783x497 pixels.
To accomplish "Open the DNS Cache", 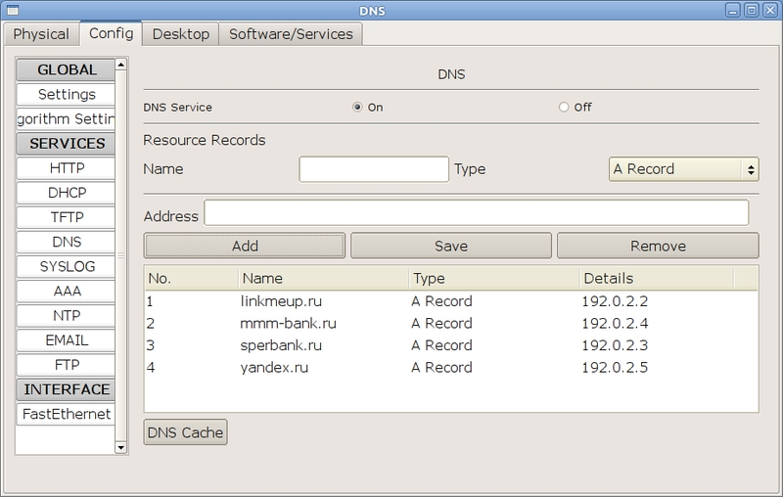I will click(x=186, y=432).
